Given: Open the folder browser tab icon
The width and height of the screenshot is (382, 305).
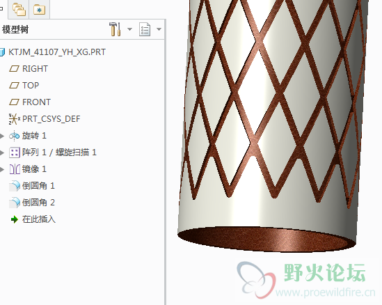Looking at the screenshot, I should click(x=19, y=10).
